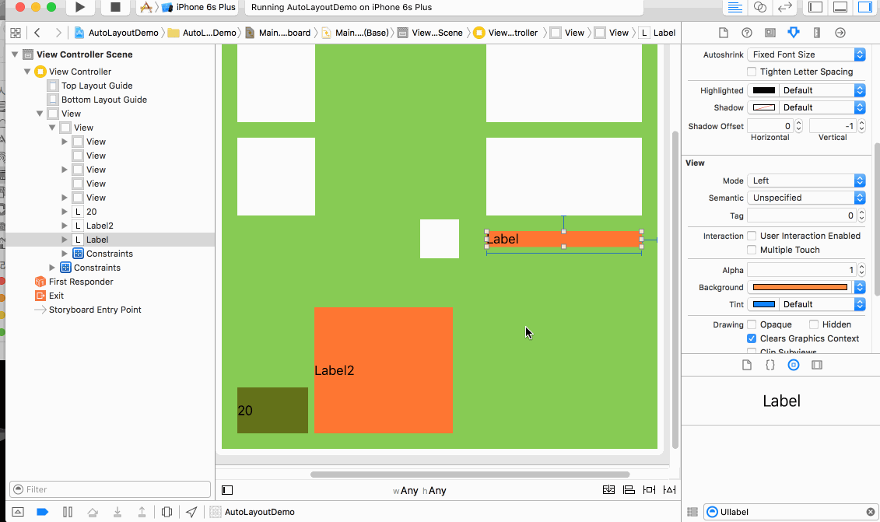Click the Simulate Location arrow icon
Viewport: 880px width, 522px height.
191,512
